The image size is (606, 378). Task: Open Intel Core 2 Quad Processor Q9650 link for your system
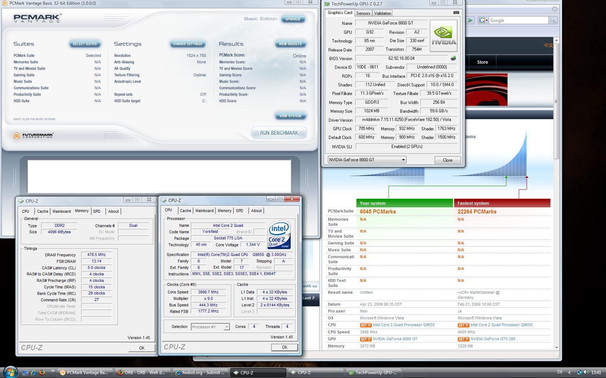404,325
